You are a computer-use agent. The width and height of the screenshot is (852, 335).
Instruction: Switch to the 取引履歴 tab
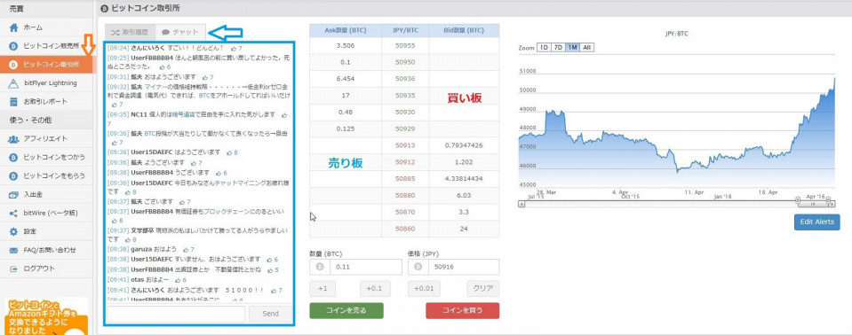131,32
